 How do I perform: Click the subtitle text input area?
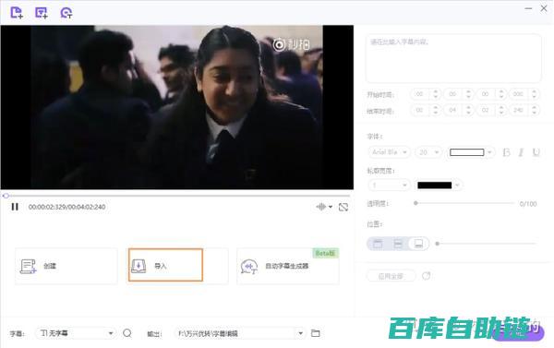coord(453,58)
